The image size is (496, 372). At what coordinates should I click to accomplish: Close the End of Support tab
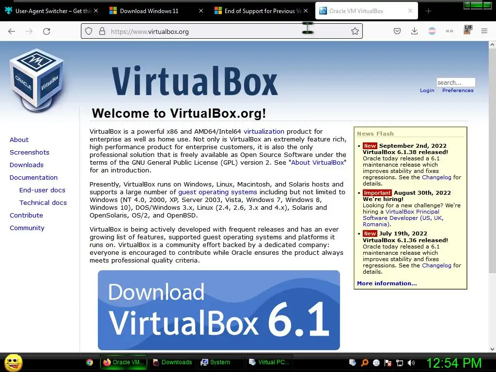[x=306, y=11]
